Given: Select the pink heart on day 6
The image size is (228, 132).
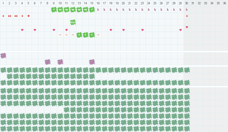Looking at the screenshot, I should coord(35,30).
